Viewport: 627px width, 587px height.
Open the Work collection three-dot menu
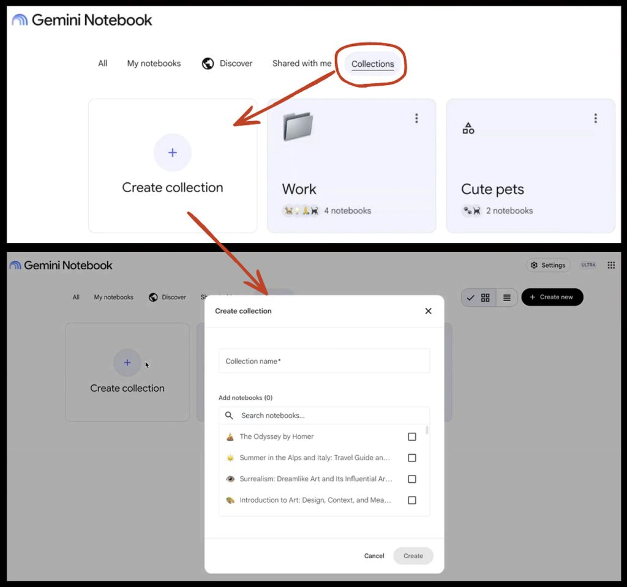416,118
